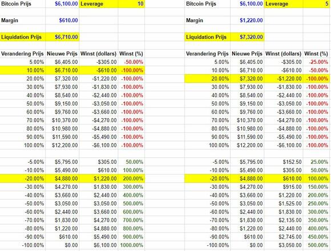Click the -$4,270.00 cell in left table
Screen dimensions: 331x251
point(99,120)
